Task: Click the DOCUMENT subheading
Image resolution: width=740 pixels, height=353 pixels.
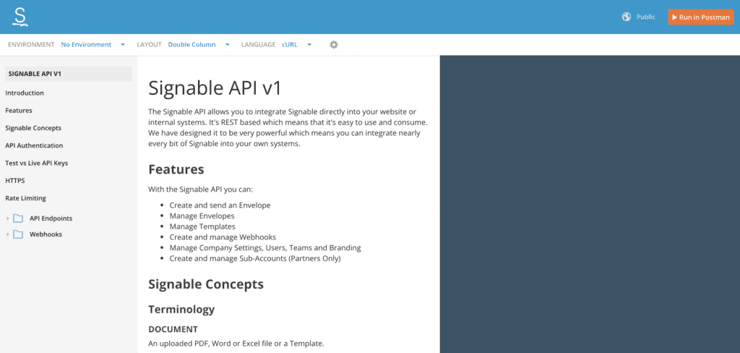Action: click(x=173, y=329)
